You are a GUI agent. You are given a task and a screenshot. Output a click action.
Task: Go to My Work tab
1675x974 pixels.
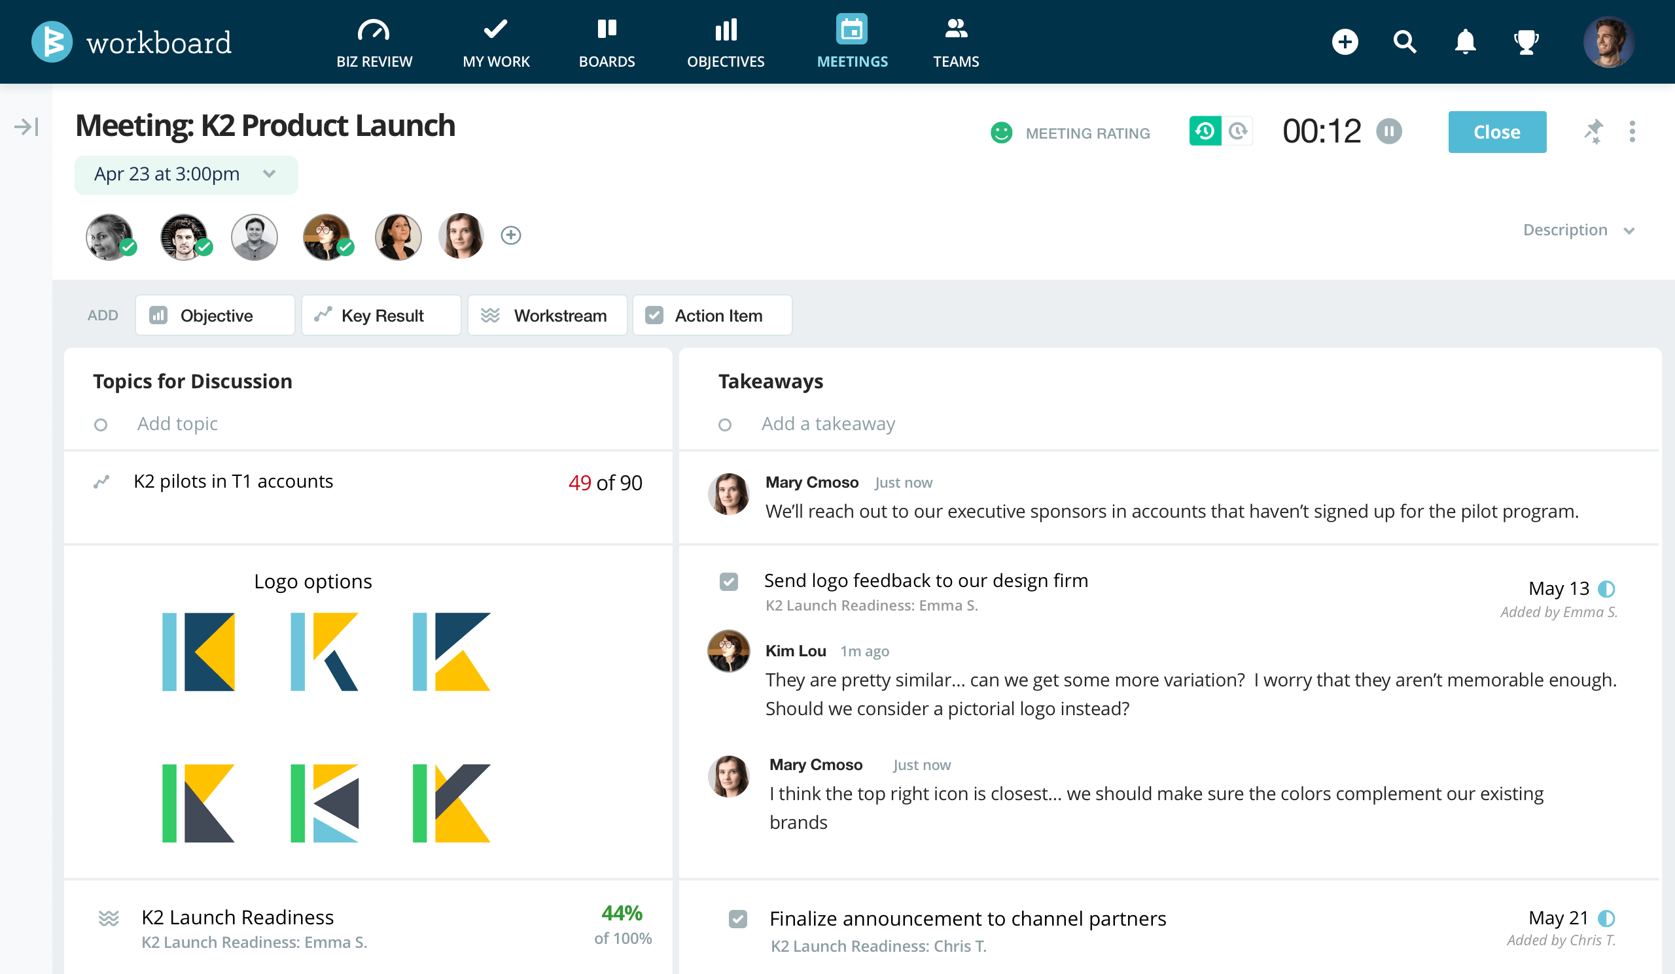(x=496, y=42)
